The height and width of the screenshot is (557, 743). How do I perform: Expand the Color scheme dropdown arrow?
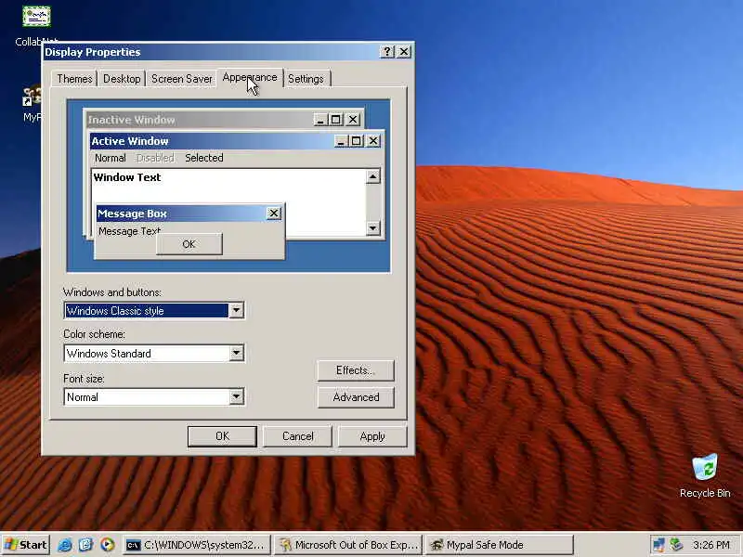pos(236,354)
